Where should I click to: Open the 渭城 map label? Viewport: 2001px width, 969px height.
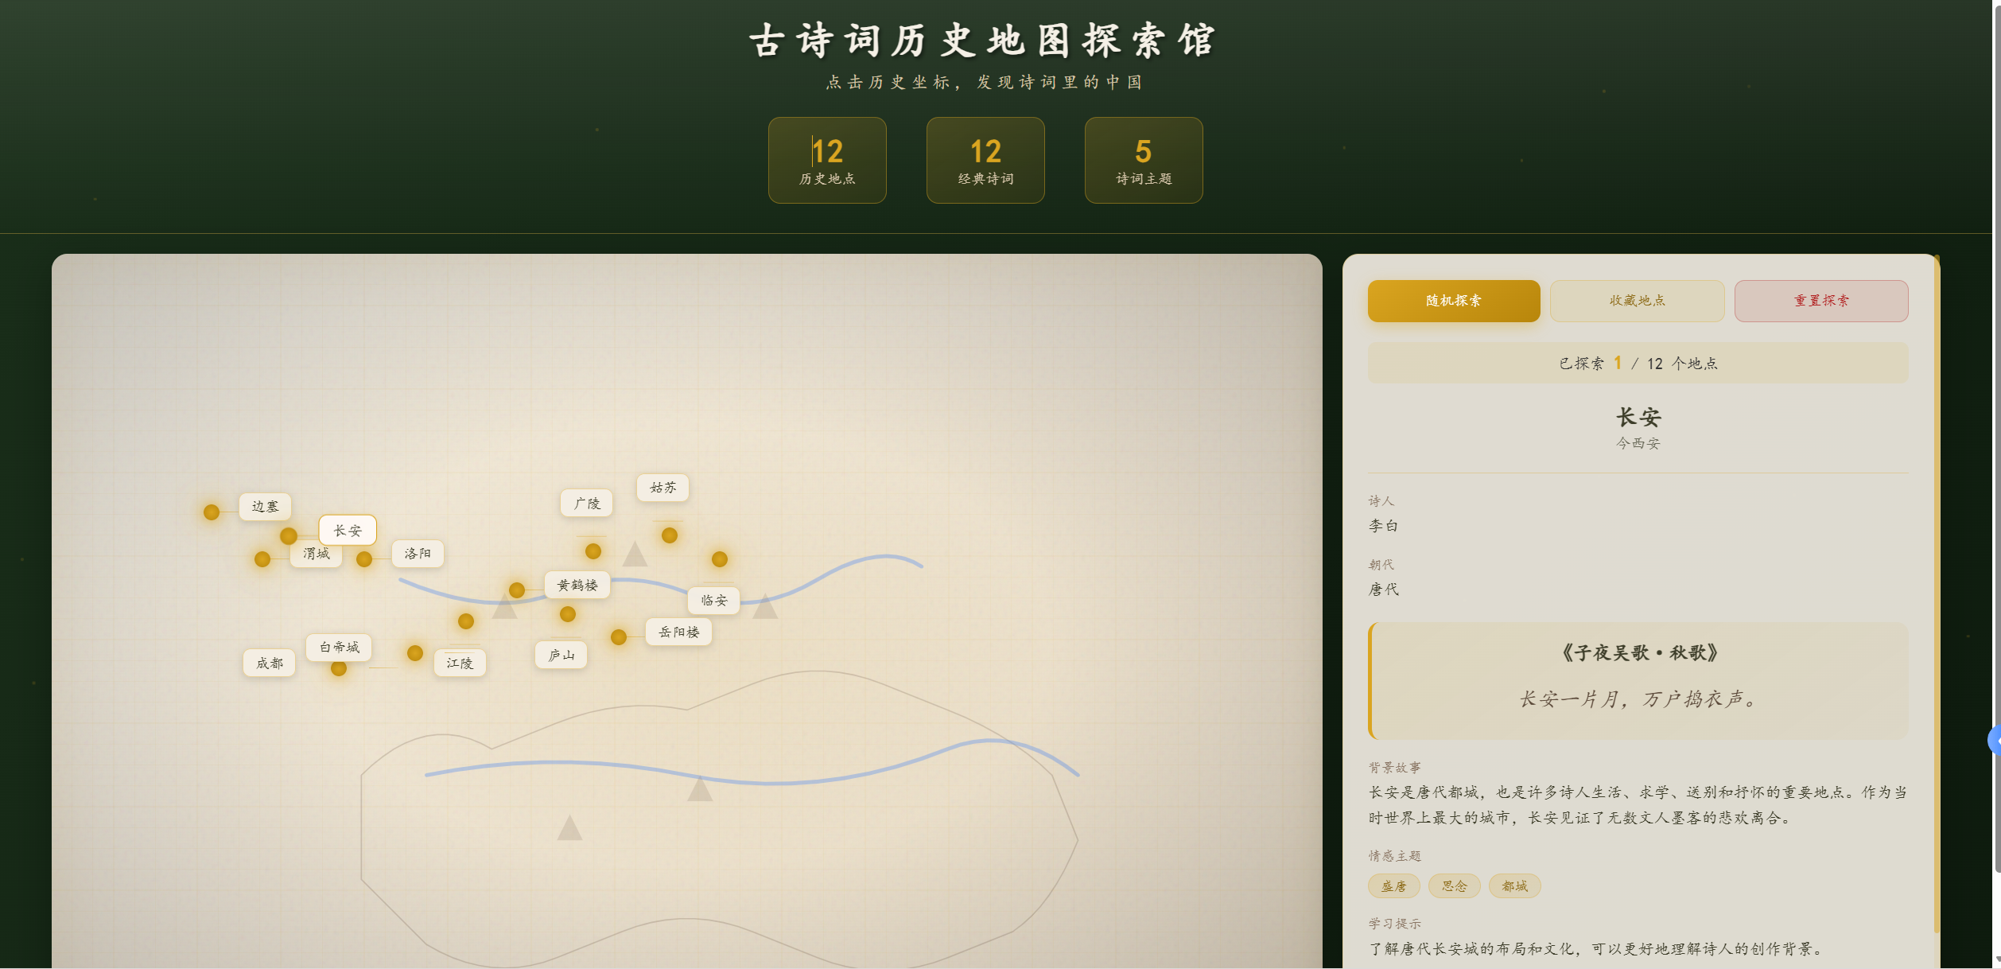tap(316, 554)
